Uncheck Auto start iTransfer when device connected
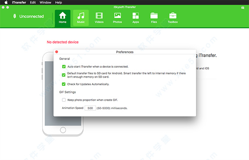This screenshot has width=249, height=160. (x=64, y=67)
